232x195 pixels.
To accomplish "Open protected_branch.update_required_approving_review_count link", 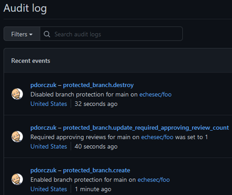I will click(x=146, y=128).
